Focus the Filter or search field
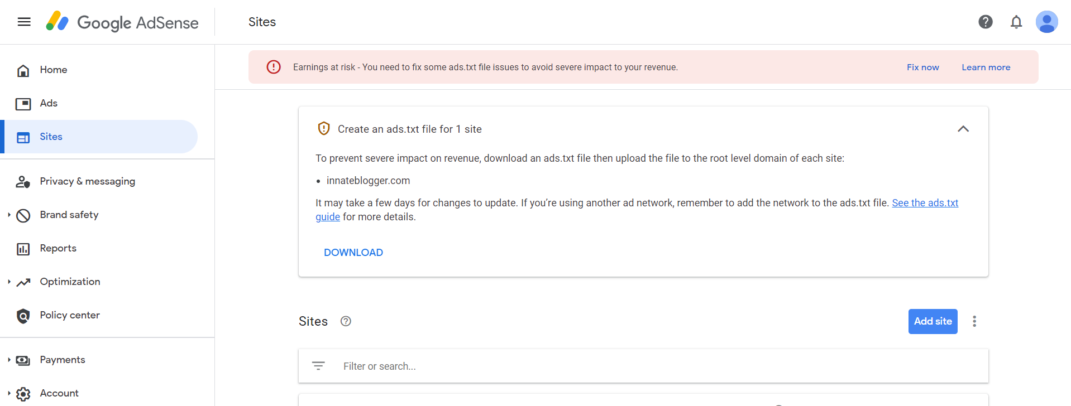Screen dimensions: 1071x406 point(614,366)
